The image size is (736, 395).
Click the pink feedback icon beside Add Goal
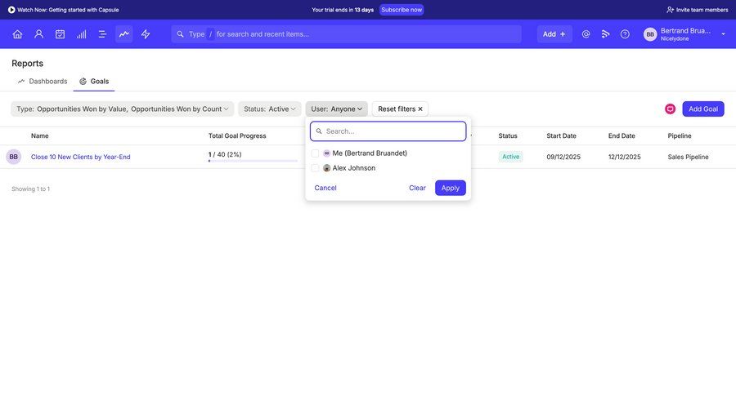point(670,109)
